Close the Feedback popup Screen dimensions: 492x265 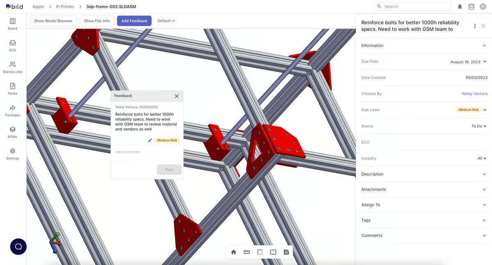tap(177, 96)
